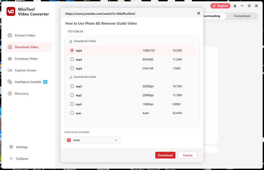
Task: Open the Capture Screen menu item
Action: coord(28,70)
